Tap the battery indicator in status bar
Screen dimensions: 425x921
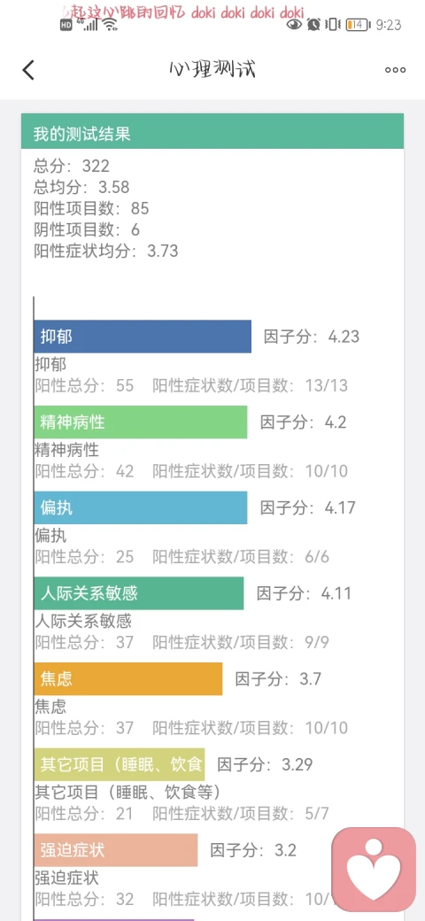coord(358,25)
